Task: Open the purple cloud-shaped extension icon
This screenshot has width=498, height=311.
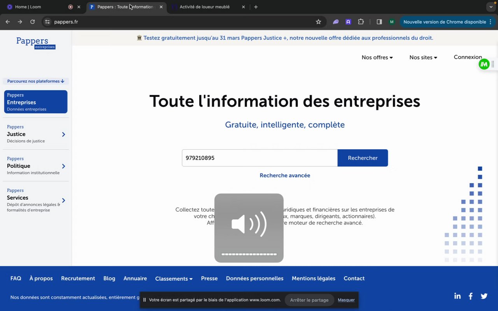Action: click(336, 22)
